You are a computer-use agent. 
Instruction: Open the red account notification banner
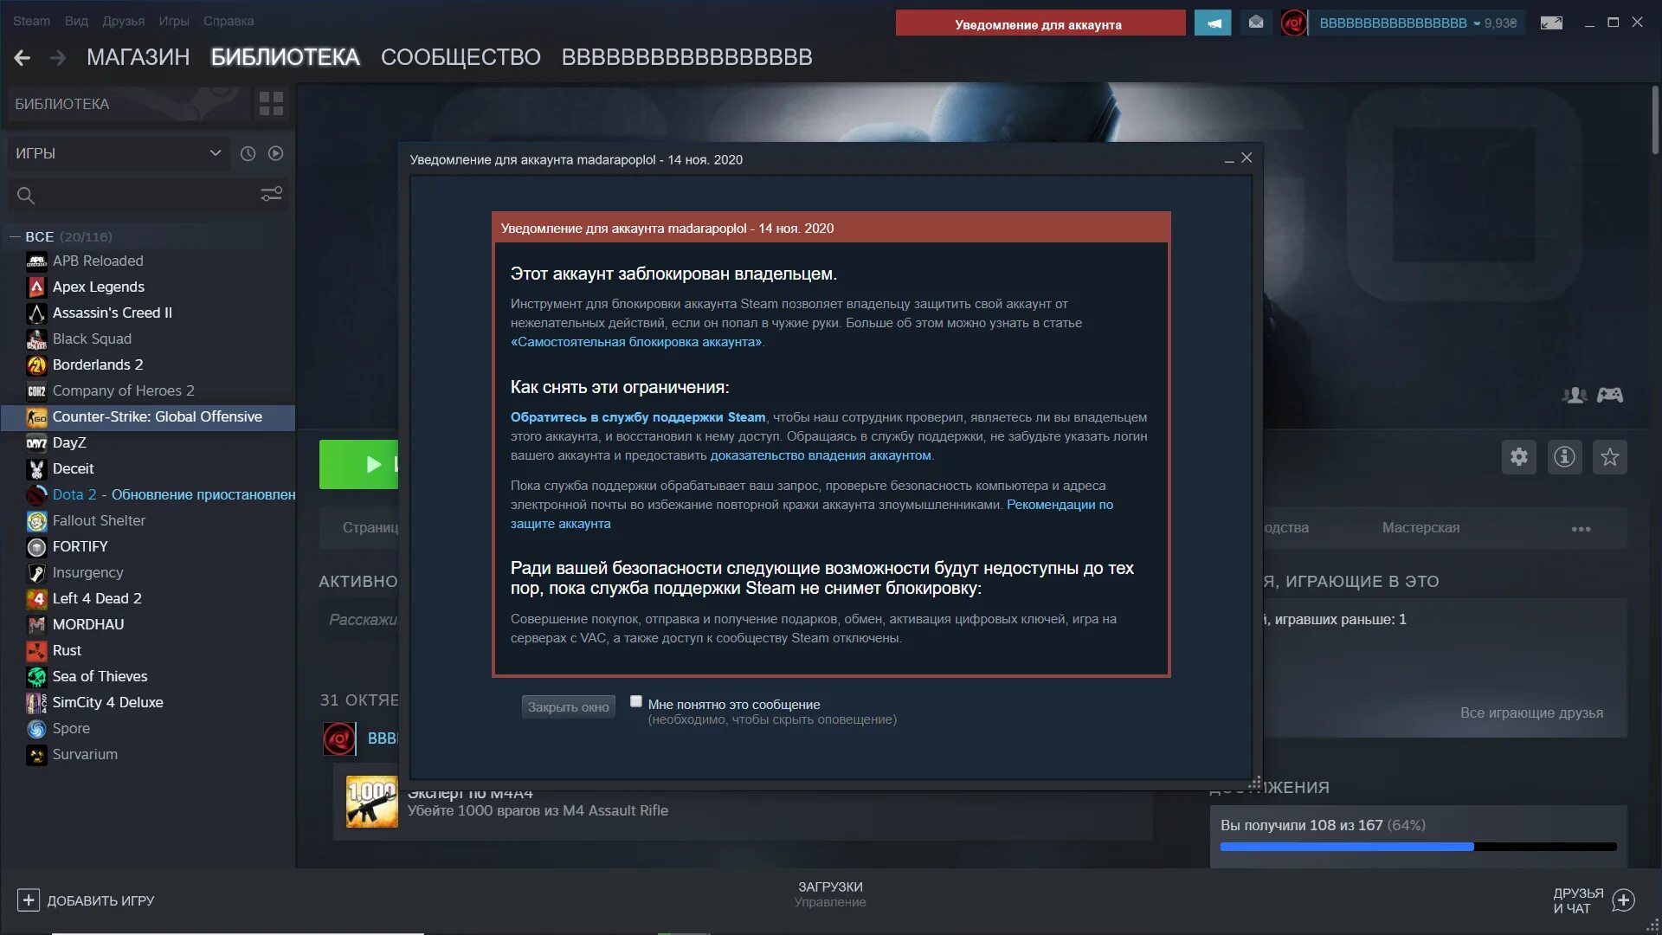[1040, 23]
